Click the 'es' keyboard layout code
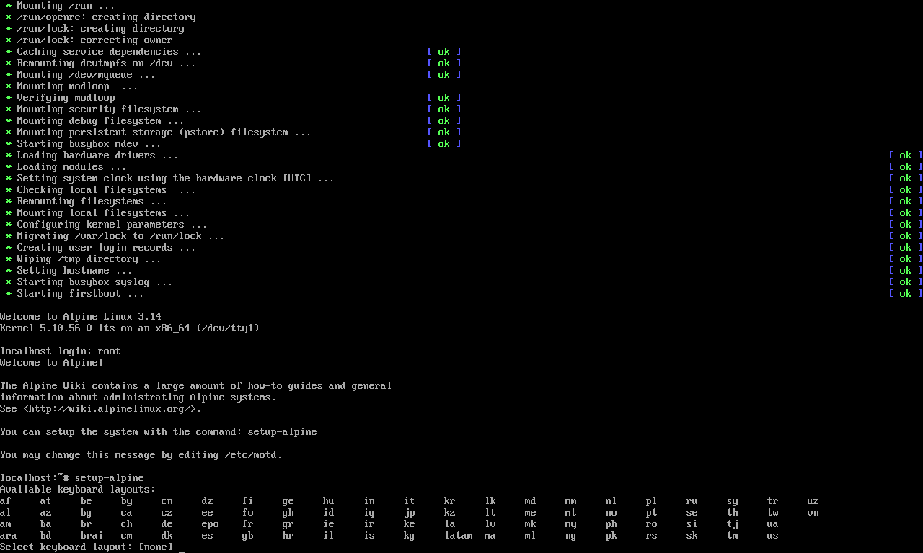 208,536
